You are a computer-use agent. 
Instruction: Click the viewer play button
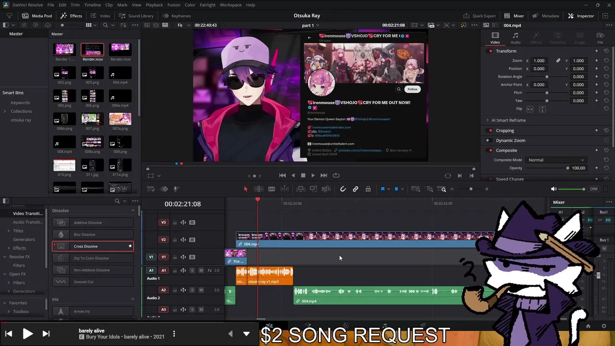click(313, 175)
